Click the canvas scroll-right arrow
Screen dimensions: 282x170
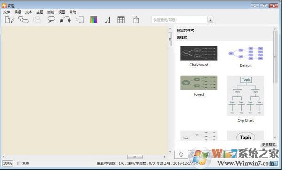pyautogui.click(x=165, y=157)
